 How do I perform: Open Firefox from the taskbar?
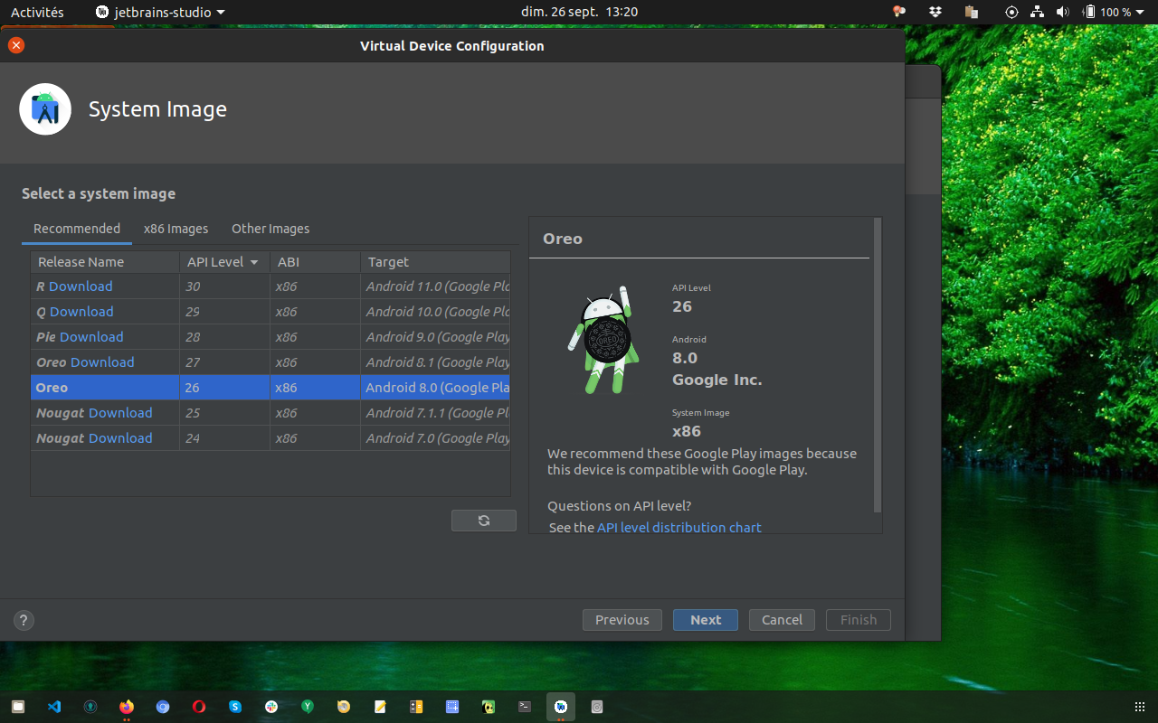click(x=127, y=707)
